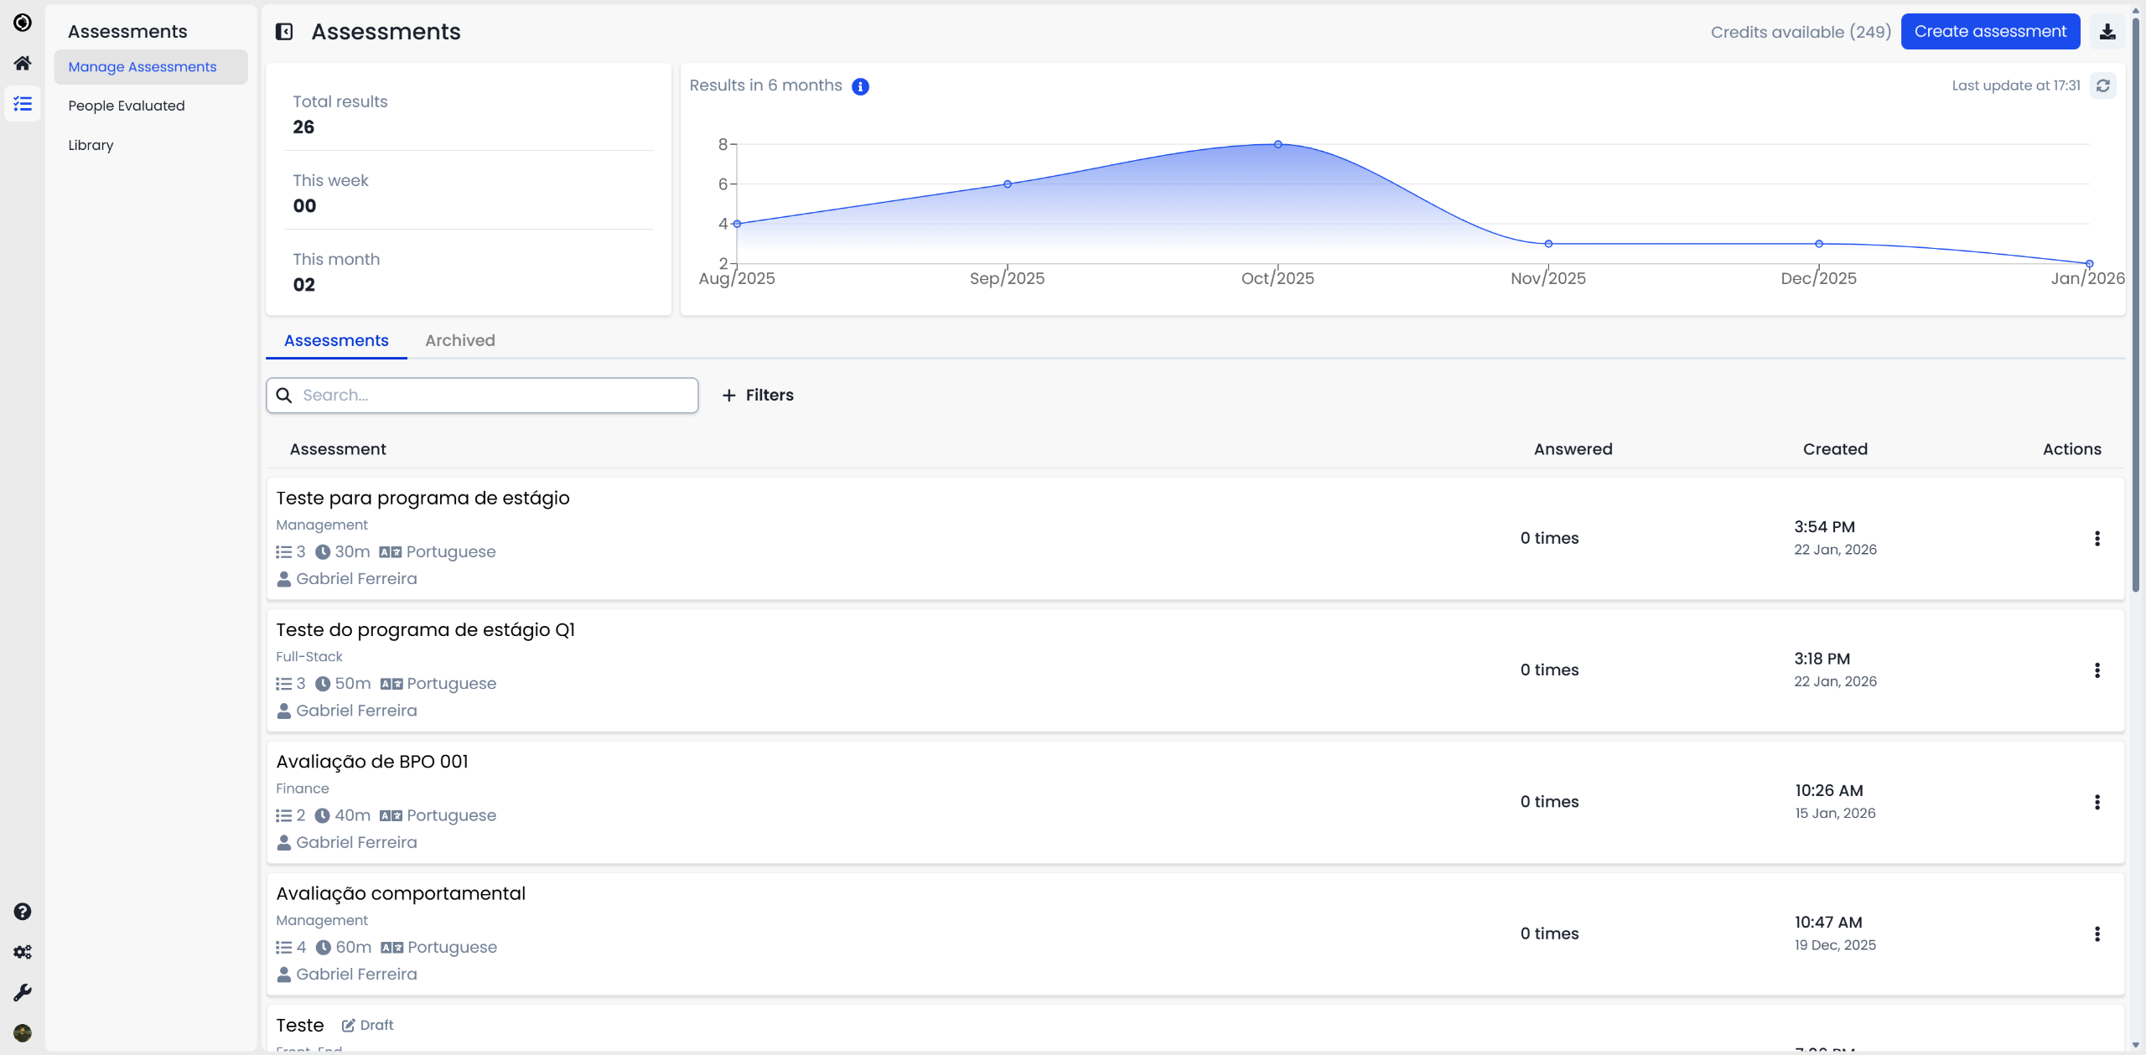The image size is (2146, 1055).
Task: Open actions menu for Avaliação de BPO 001
Action: point(2097,802)
